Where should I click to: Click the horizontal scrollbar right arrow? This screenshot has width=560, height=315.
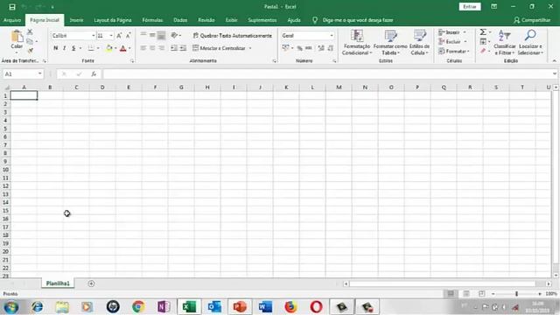(x=549, y=283)
